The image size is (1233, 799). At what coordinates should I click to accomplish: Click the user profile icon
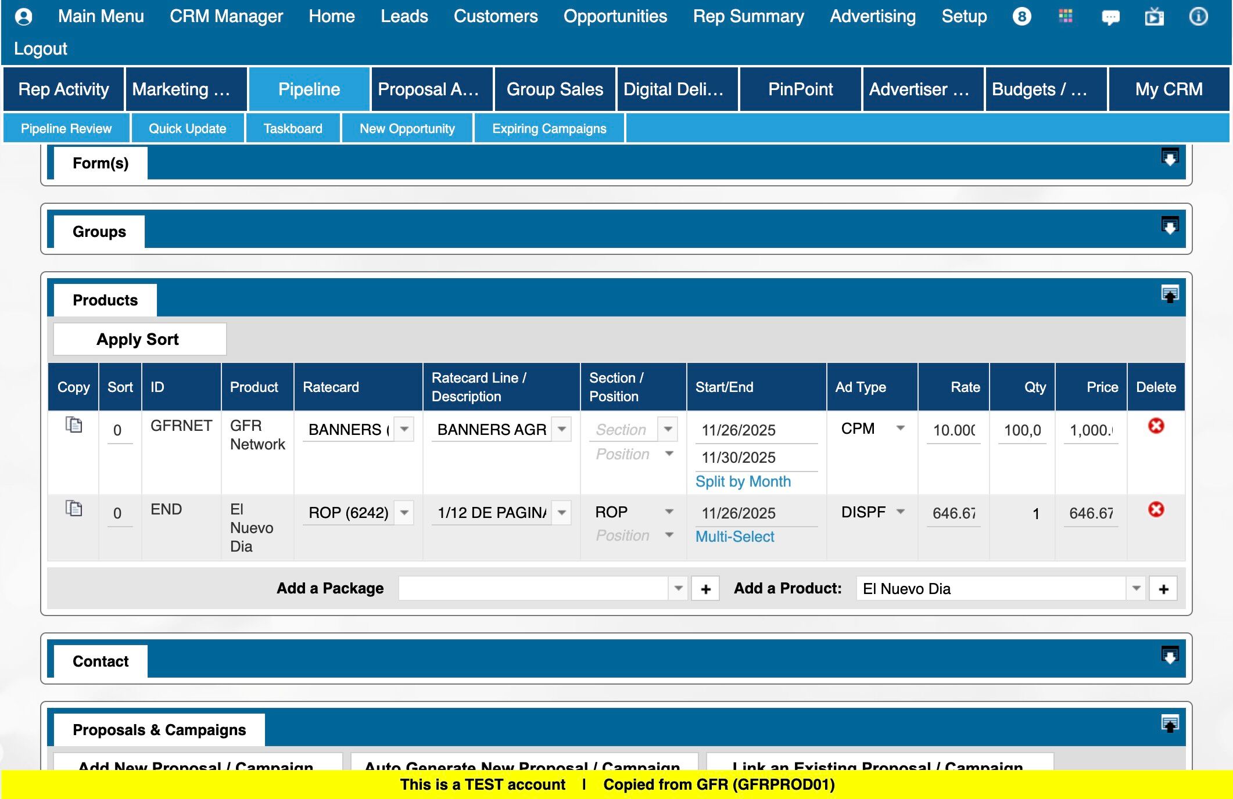click(x=23, y=16)
